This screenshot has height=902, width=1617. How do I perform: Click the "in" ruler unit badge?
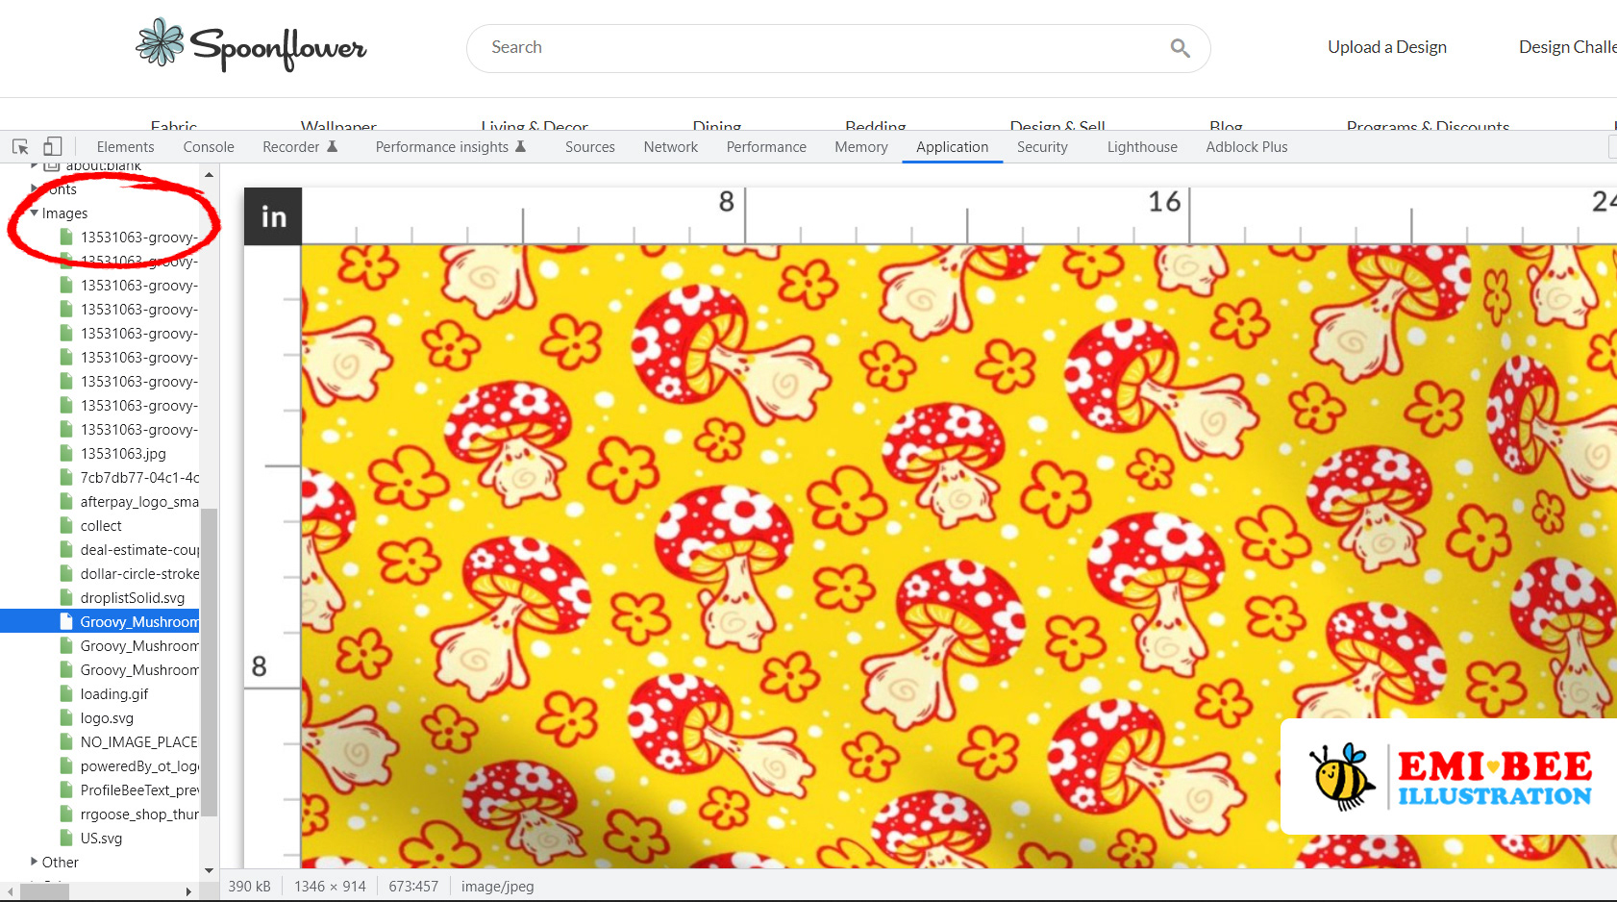(273, 216)
